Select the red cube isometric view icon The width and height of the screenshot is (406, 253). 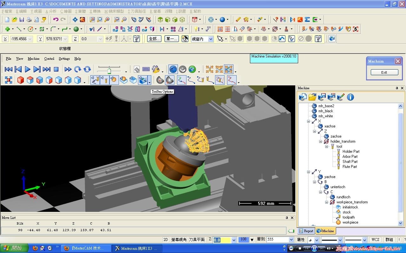(21, 80)
